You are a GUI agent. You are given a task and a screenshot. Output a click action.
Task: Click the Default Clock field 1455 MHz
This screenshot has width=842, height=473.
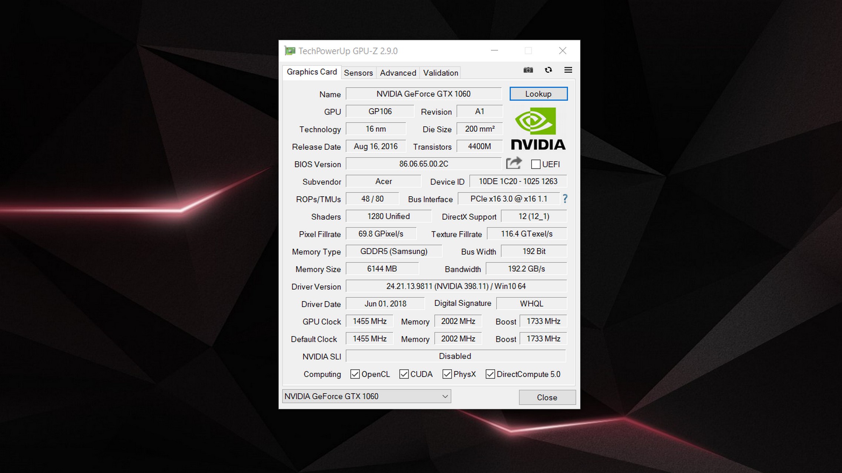(x=369, y=338)
